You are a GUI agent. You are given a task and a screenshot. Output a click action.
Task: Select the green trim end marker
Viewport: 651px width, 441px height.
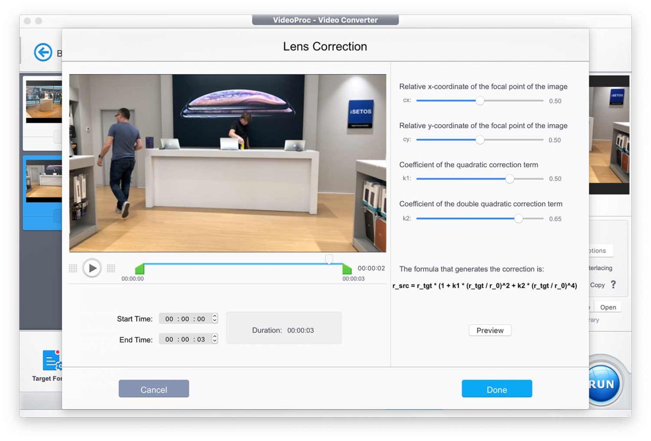pyautogui.click(x=347, y=268)
